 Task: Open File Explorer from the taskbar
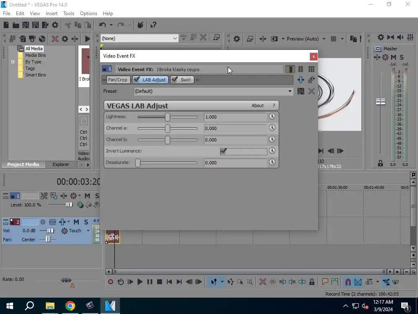coord(50,306)
